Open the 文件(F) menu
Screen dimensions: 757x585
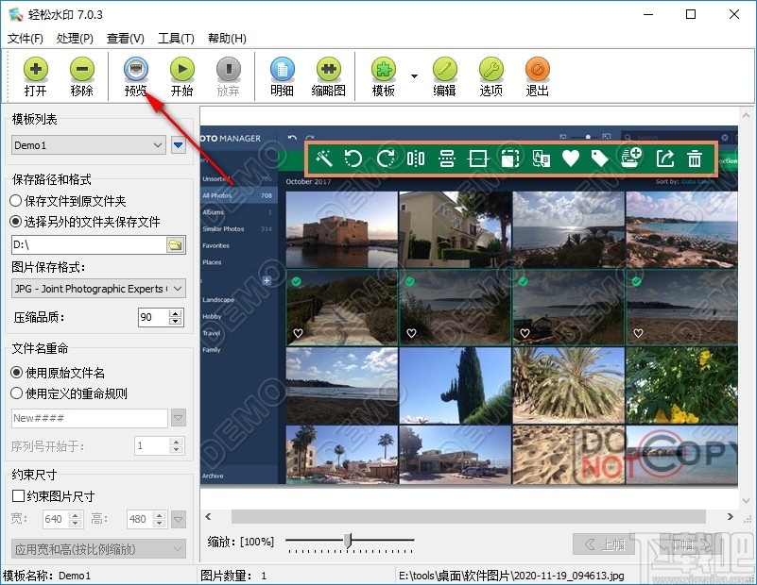coord(26,38)
